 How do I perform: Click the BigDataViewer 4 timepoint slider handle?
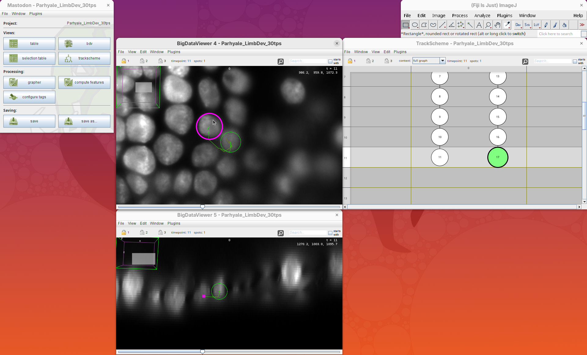pyautogui.click(x=202, y=207)
